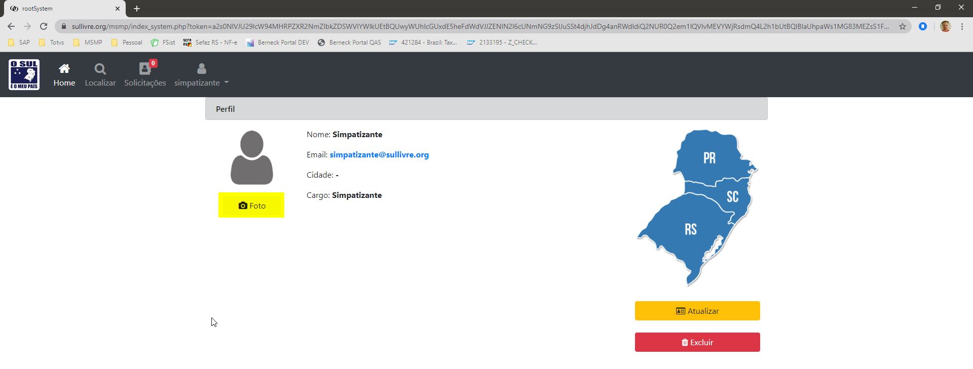Open the simpatizante@sullivre.org email link

379,155
